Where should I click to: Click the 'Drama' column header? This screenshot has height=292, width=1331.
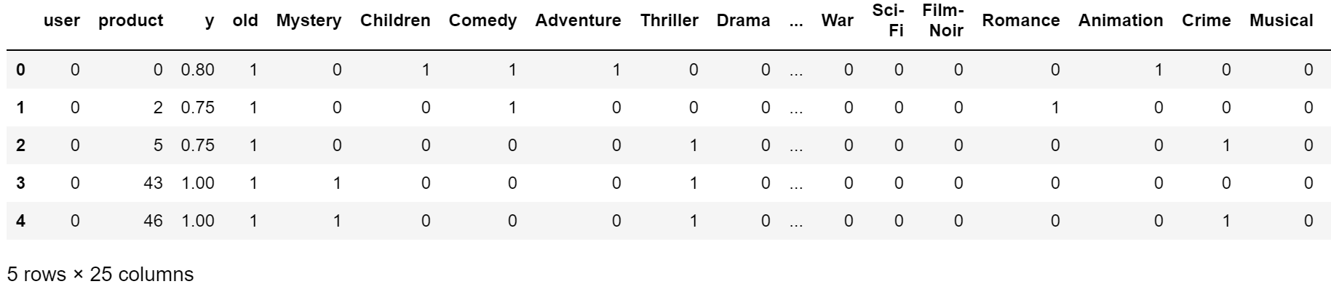point(743,20)
